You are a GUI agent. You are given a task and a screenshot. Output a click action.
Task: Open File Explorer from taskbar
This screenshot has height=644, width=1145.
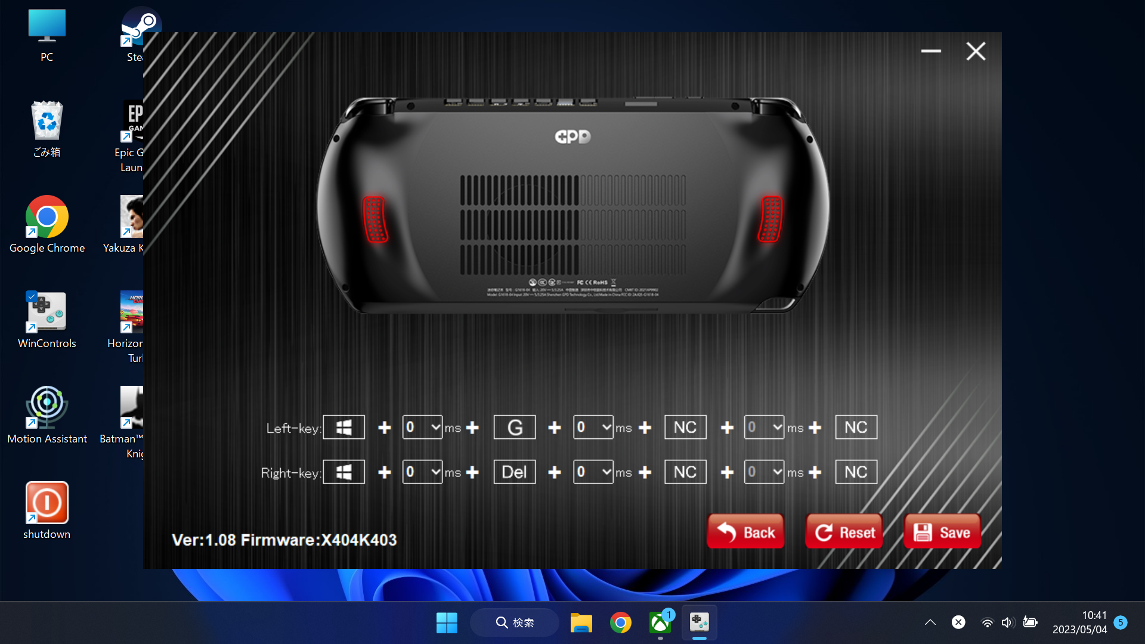point(581,623)
